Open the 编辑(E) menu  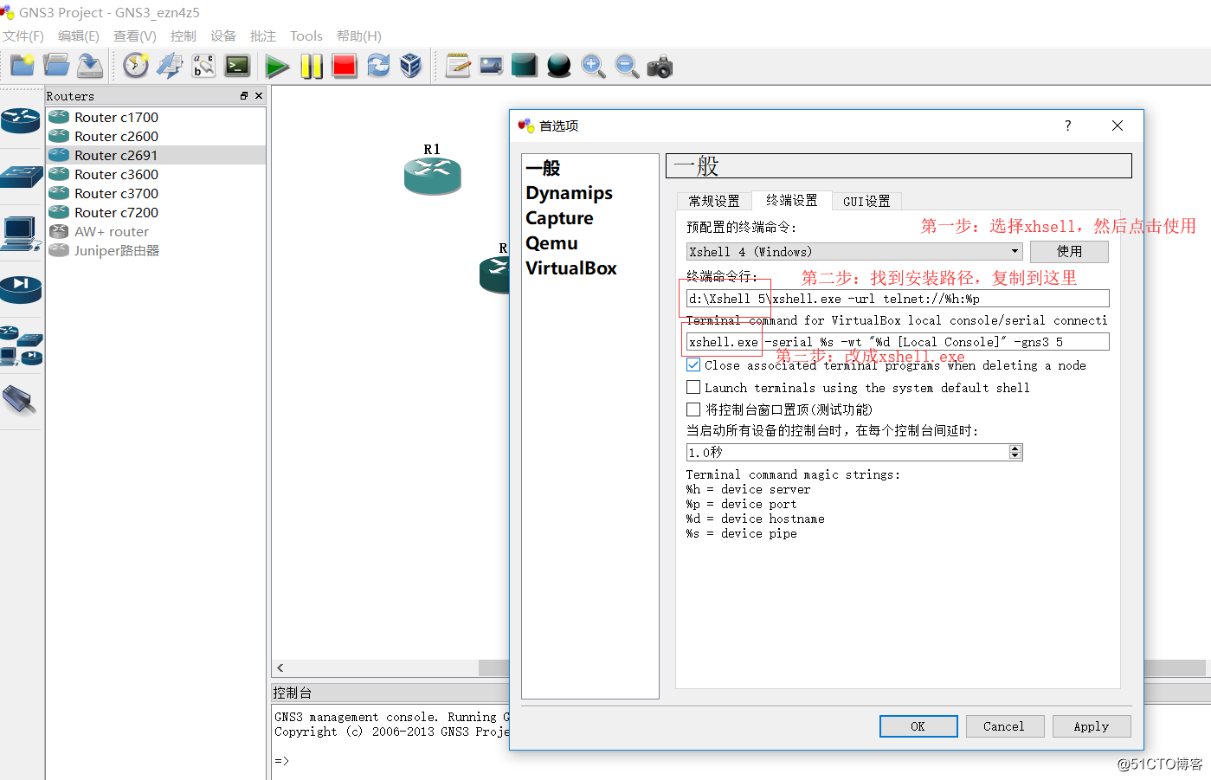pos(79,35)
